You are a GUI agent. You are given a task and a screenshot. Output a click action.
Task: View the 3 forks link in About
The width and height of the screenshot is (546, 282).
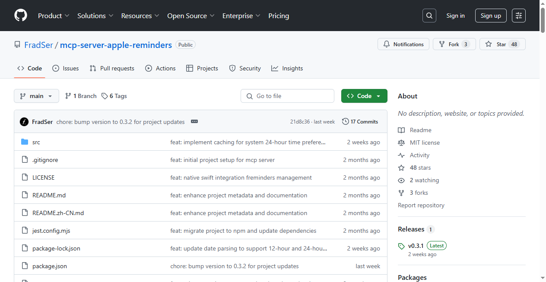coord(413,193)
